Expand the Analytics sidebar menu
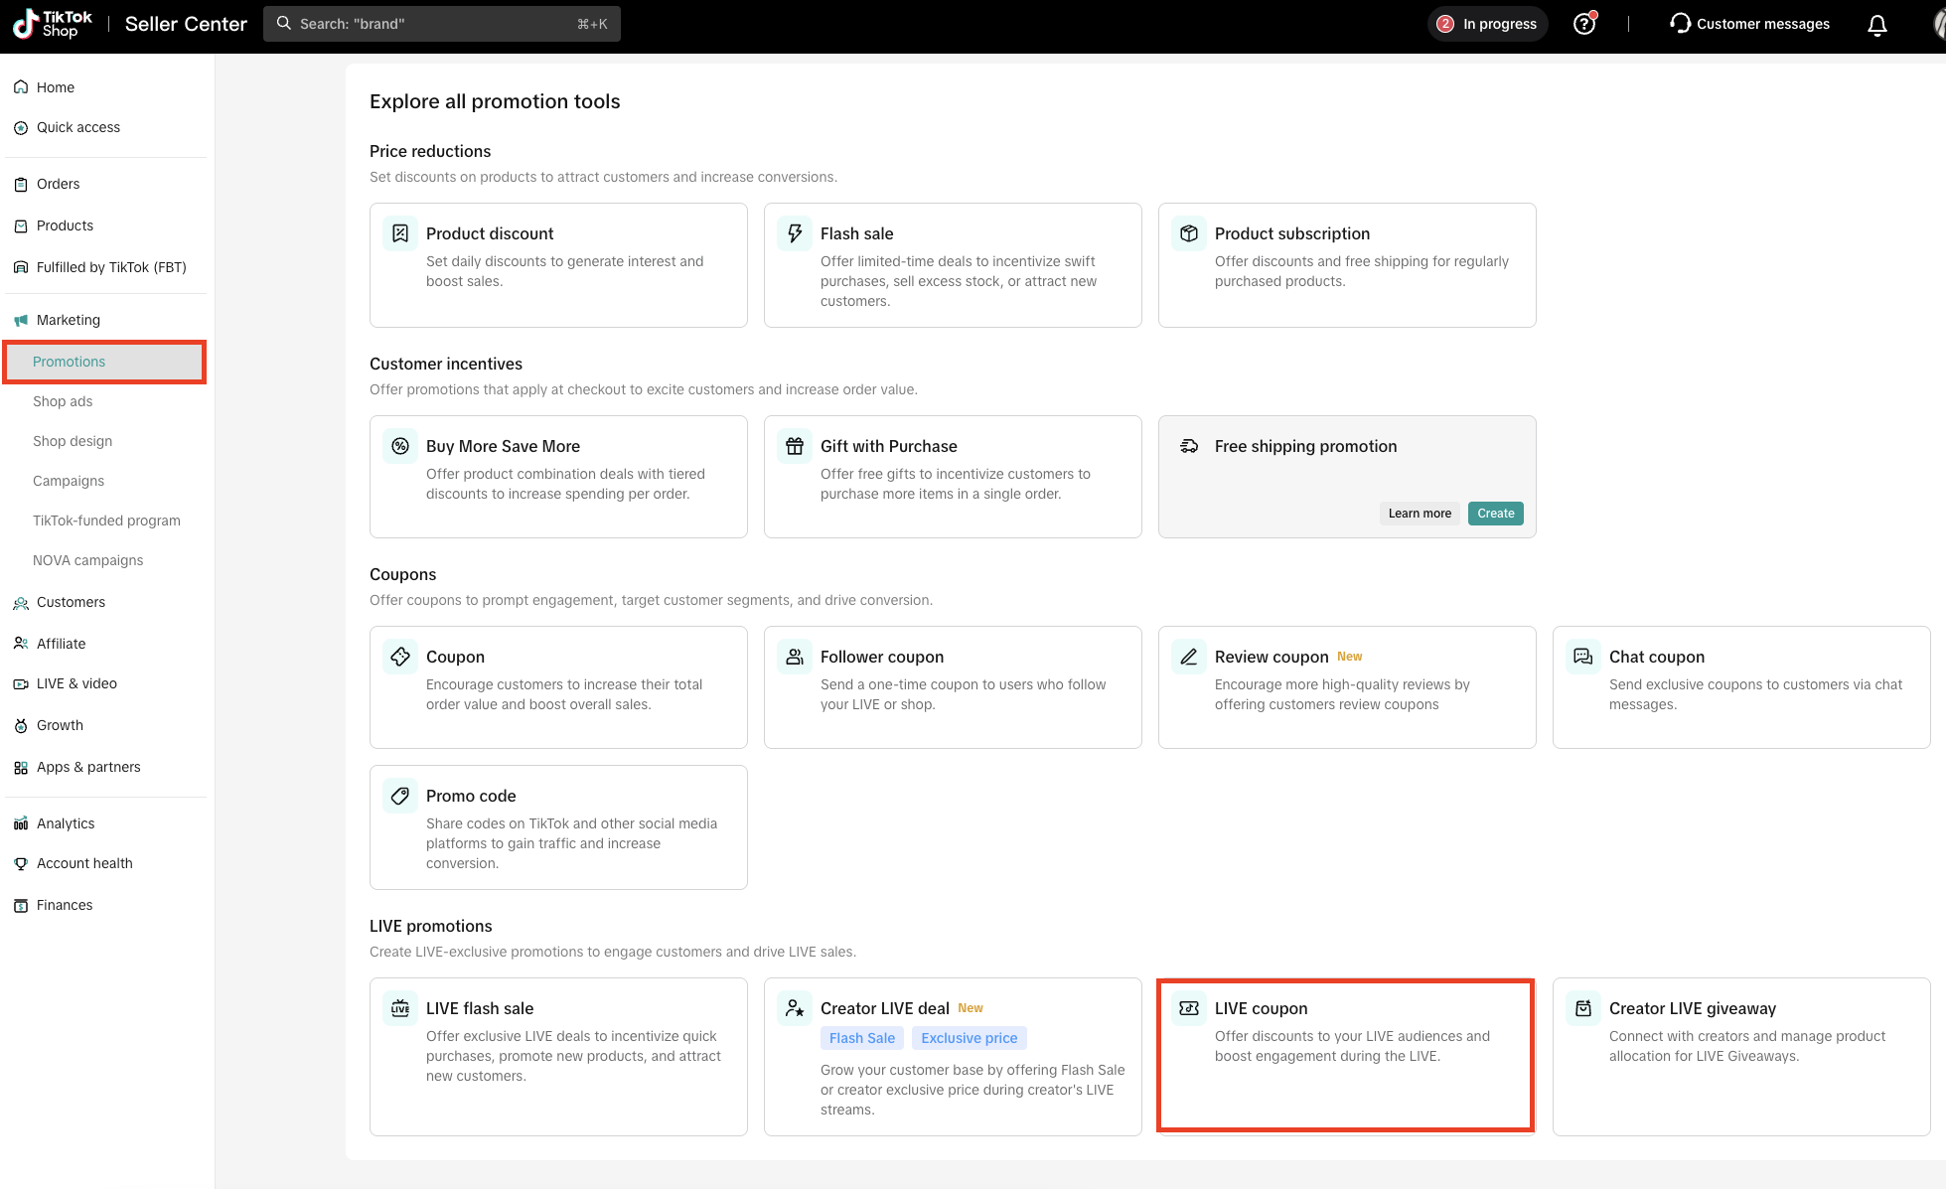1946x1189 pixels. (66, 823)
